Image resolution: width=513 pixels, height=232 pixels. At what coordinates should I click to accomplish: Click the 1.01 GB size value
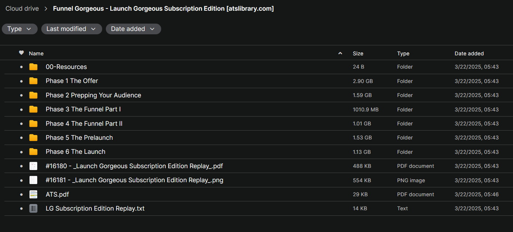coord(362,124)
